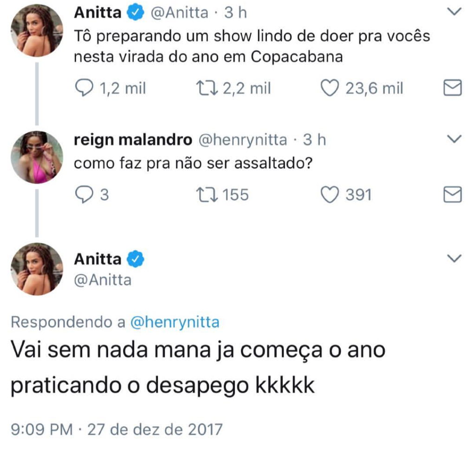Expand options chevron on reign malandro's tweet
The width and height of the screenshot is (475, 451).
[x=454, y=139]
